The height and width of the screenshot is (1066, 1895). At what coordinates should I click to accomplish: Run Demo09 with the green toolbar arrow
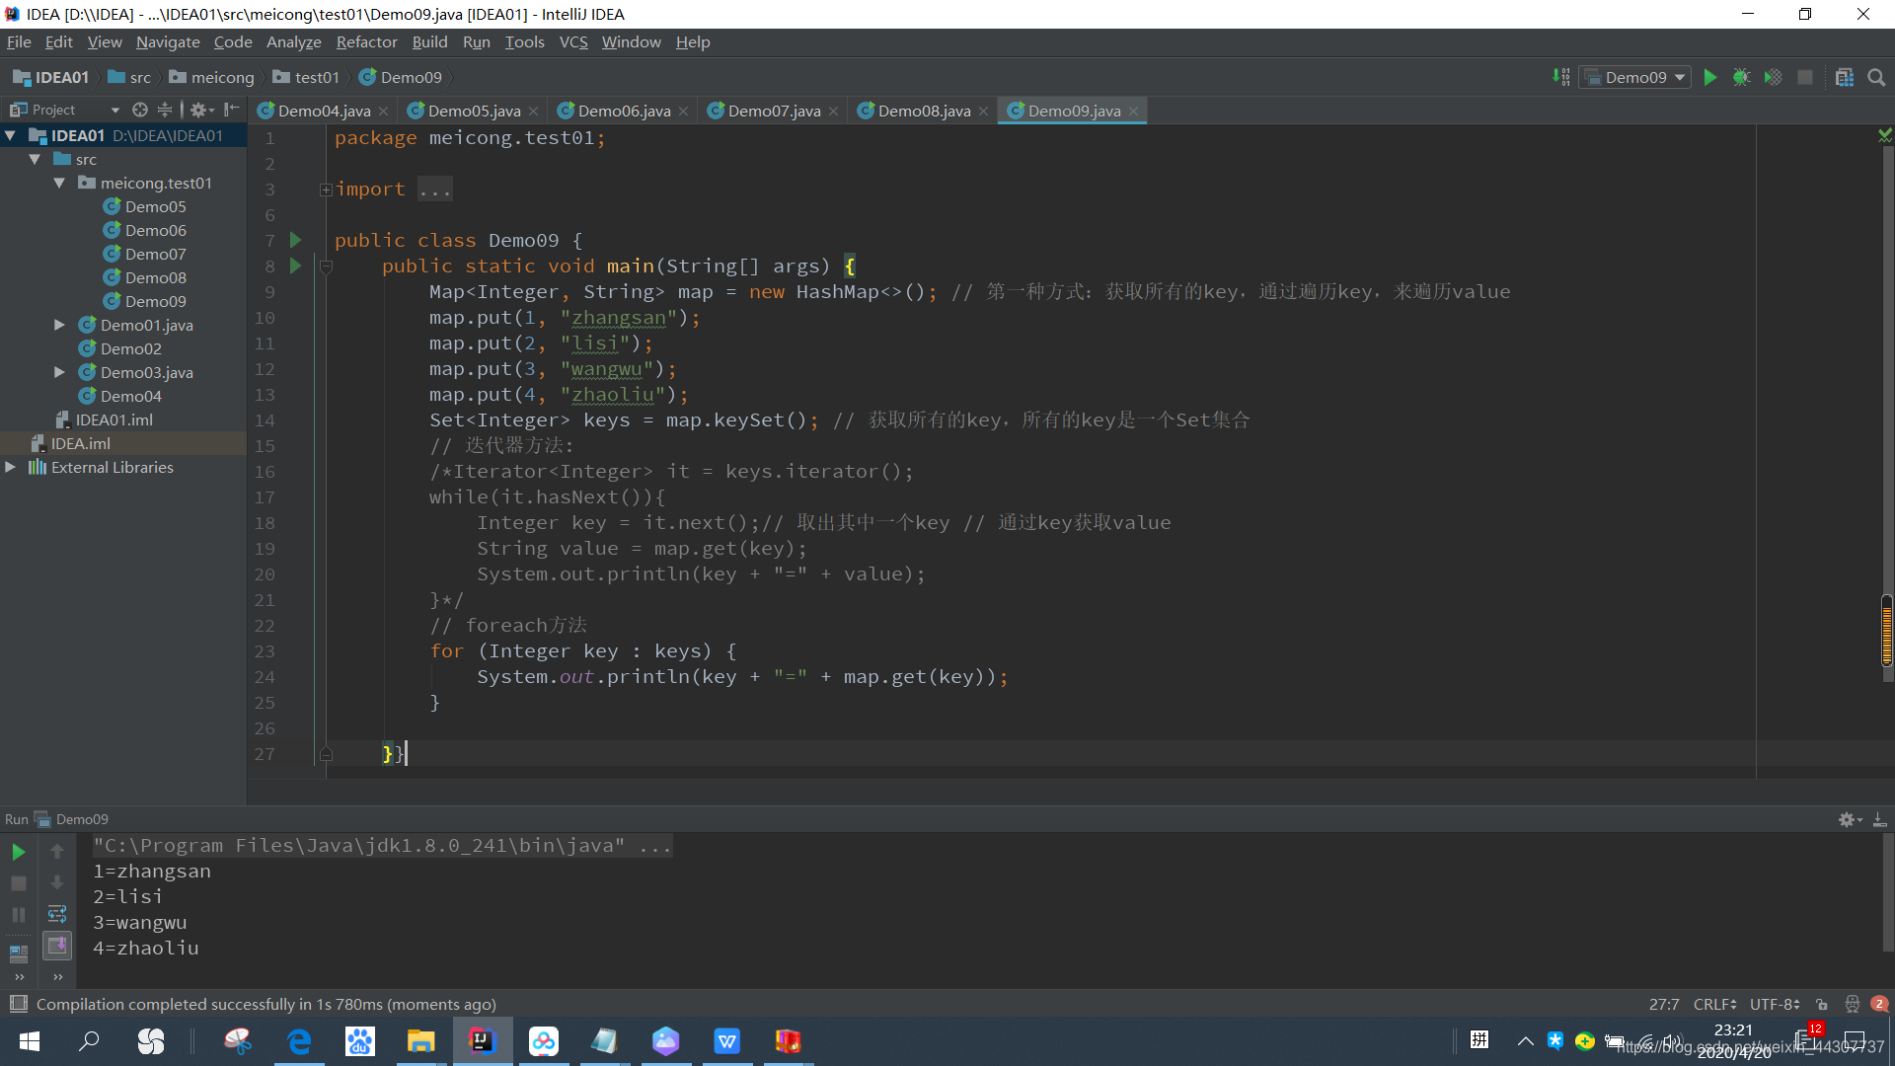coord(1710,77)
